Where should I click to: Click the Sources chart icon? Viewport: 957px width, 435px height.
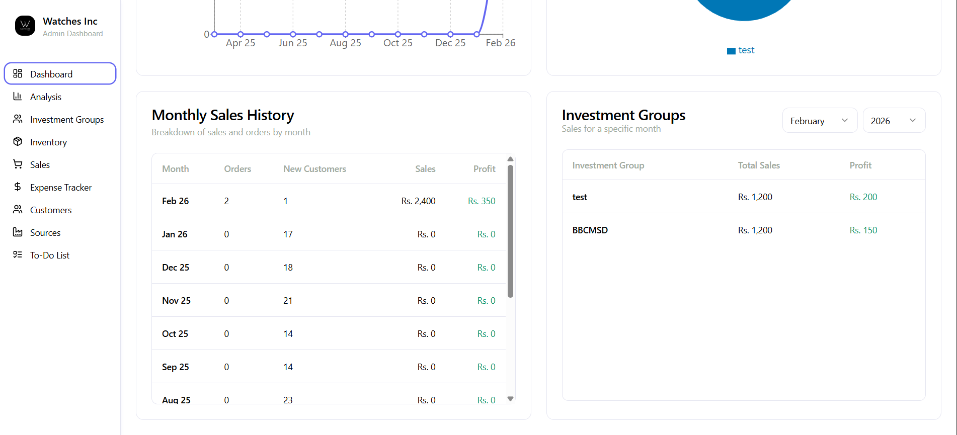point(18,232)
